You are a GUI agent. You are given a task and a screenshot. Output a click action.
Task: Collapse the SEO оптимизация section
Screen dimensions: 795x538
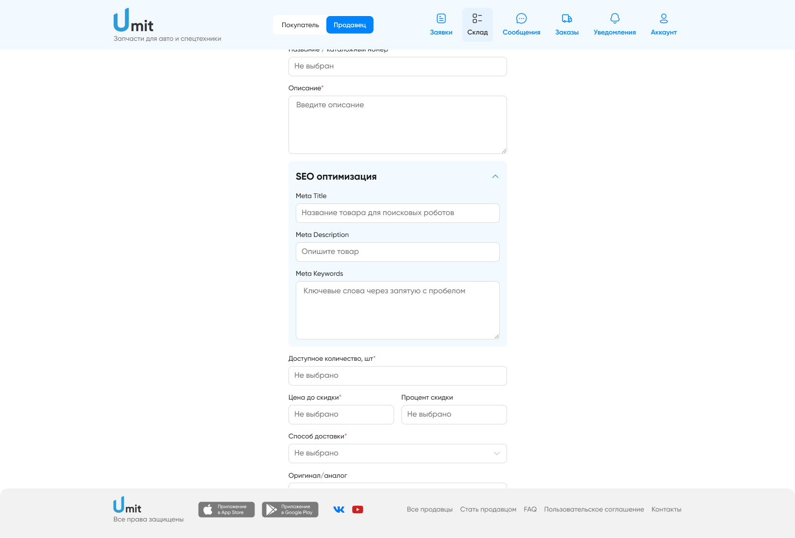[x=495, y=176]
